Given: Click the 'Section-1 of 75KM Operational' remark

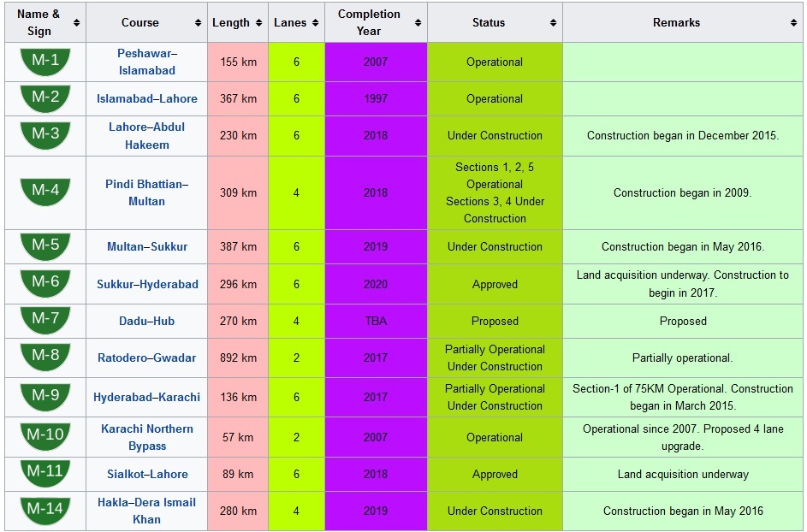Looking at the screenshot, I should [683, 397].
